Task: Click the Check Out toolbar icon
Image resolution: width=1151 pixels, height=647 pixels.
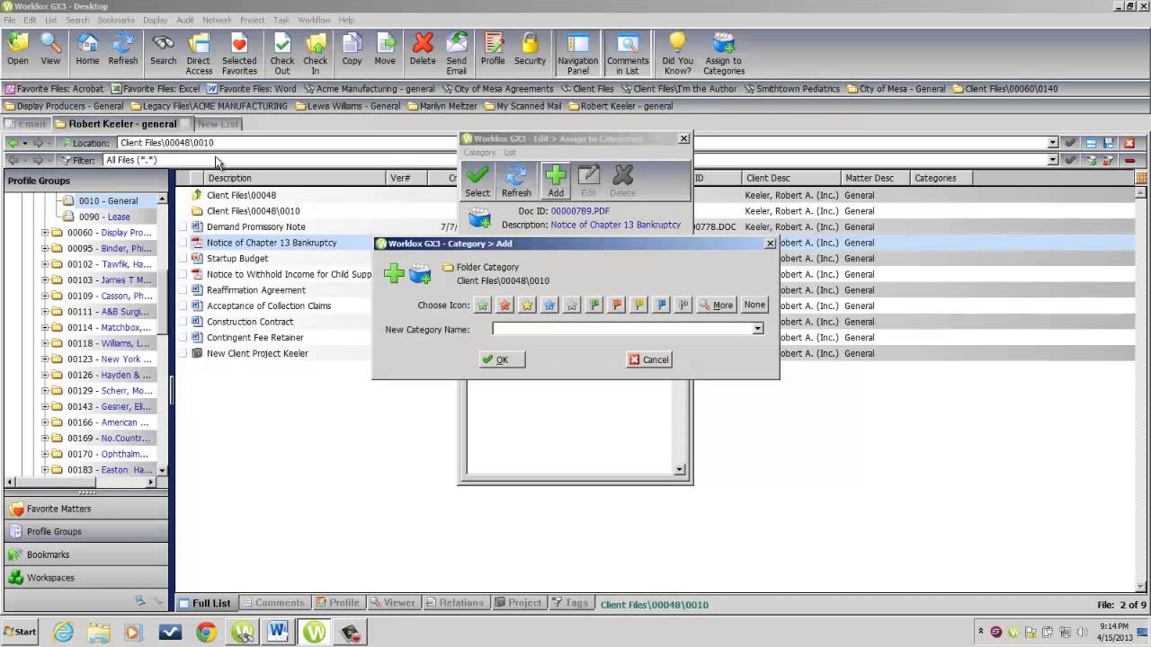Action: (282, 52)
